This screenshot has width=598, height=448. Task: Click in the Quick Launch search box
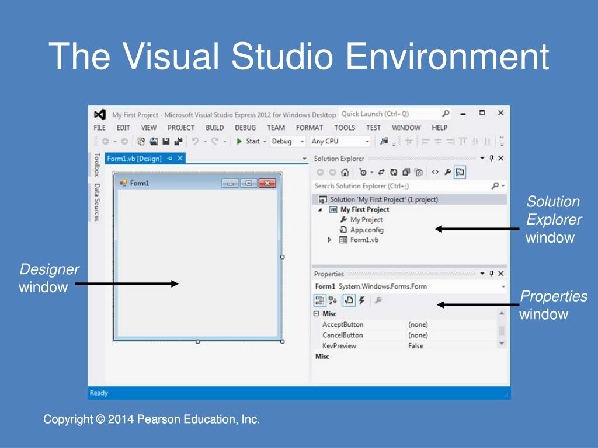[x=395, y=114]
